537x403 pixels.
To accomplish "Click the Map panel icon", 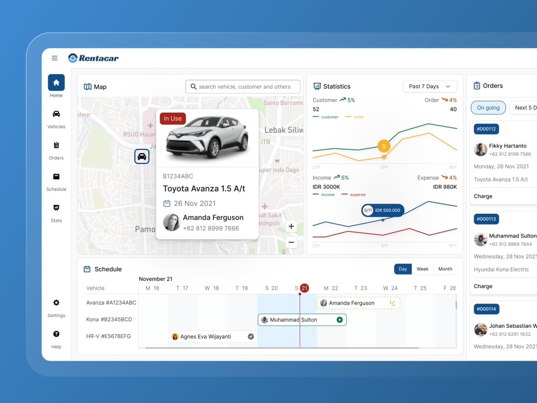I will point(88,87).
